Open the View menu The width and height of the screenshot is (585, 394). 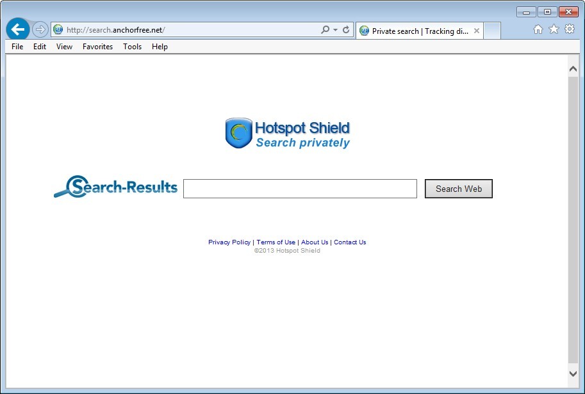64,47
